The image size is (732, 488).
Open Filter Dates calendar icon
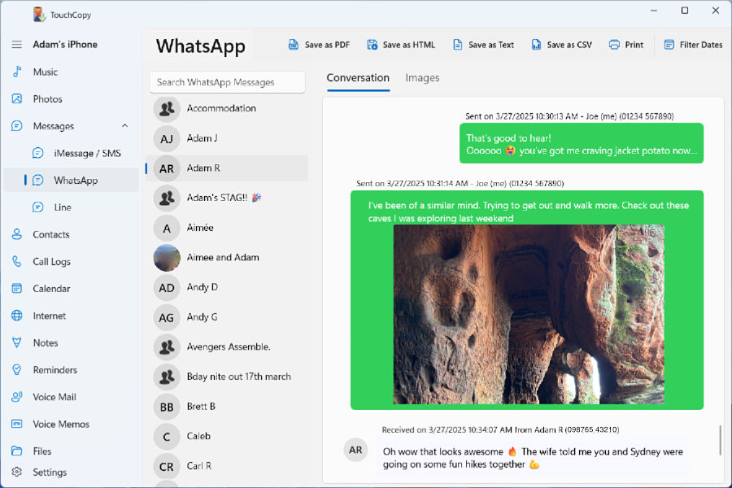pyautogui.click(x=669, y=45)
